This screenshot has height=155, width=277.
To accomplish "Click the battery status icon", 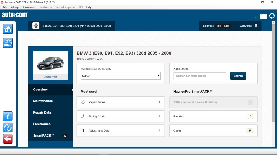I will coord(263,16).
